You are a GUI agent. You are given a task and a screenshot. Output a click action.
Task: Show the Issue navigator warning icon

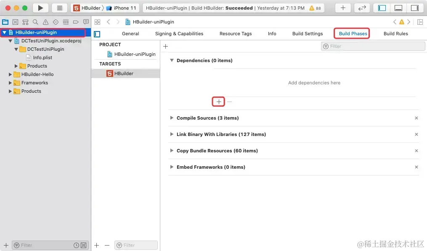click(x=45, y=22)
